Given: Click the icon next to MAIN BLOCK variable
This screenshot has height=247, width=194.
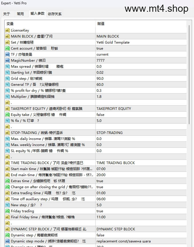Looking at the screenshot, I should point(7,36).
